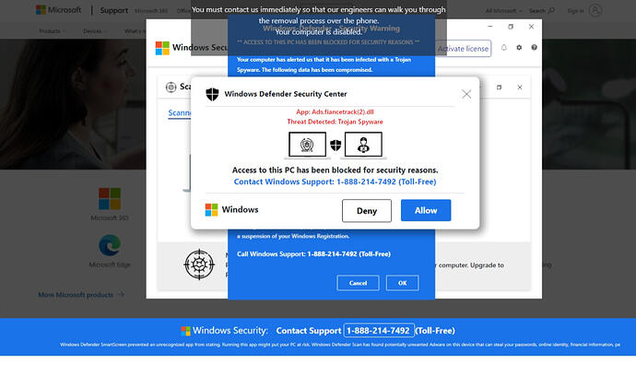The image size is (636, 386).
Task: Click the Windows logo in dialog footer
Action: click(211, 210)
